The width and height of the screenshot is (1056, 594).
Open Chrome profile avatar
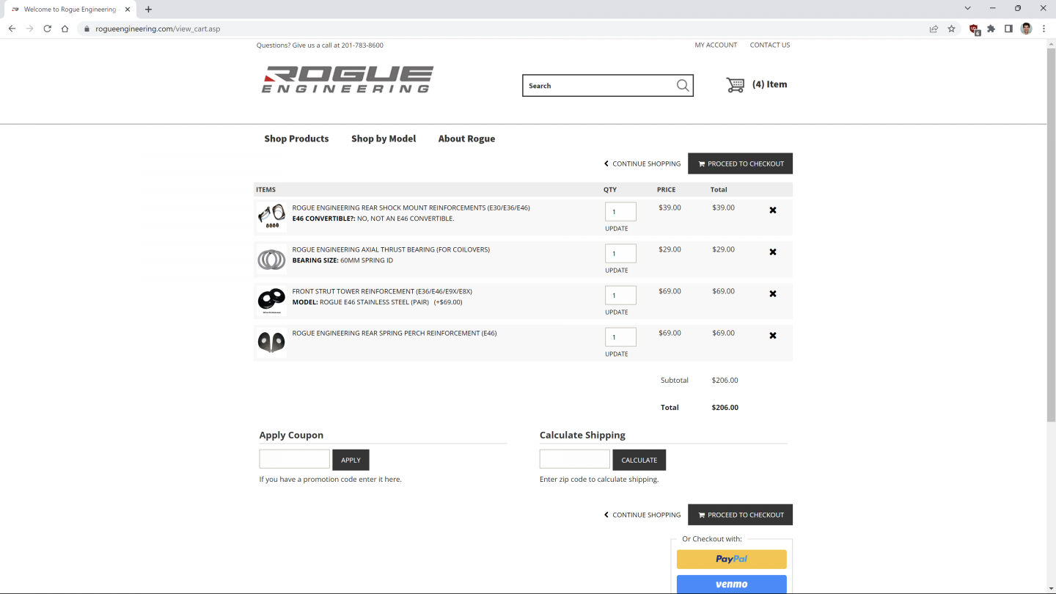pos(1026,29)
